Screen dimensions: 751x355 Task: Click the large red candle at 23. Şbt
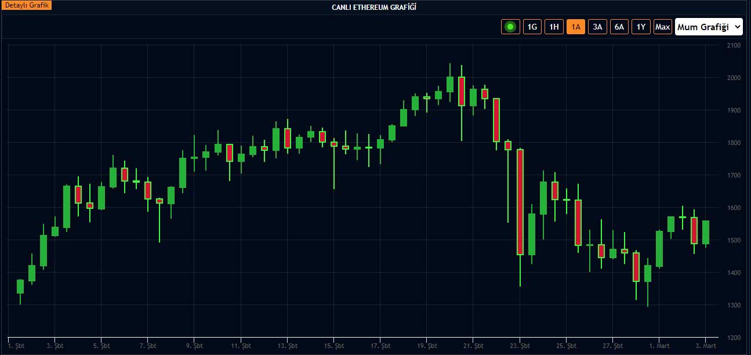pyautogui.click(x=520, y=202)
